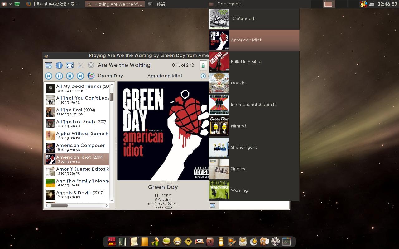The image size is (399, 249).
Task: Click the Green Day heading below cover
Action: coord(163,187)
